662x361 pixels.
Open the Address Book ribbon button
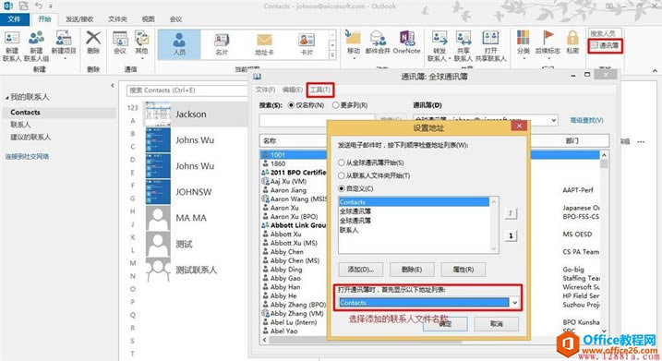pos(605,45)
